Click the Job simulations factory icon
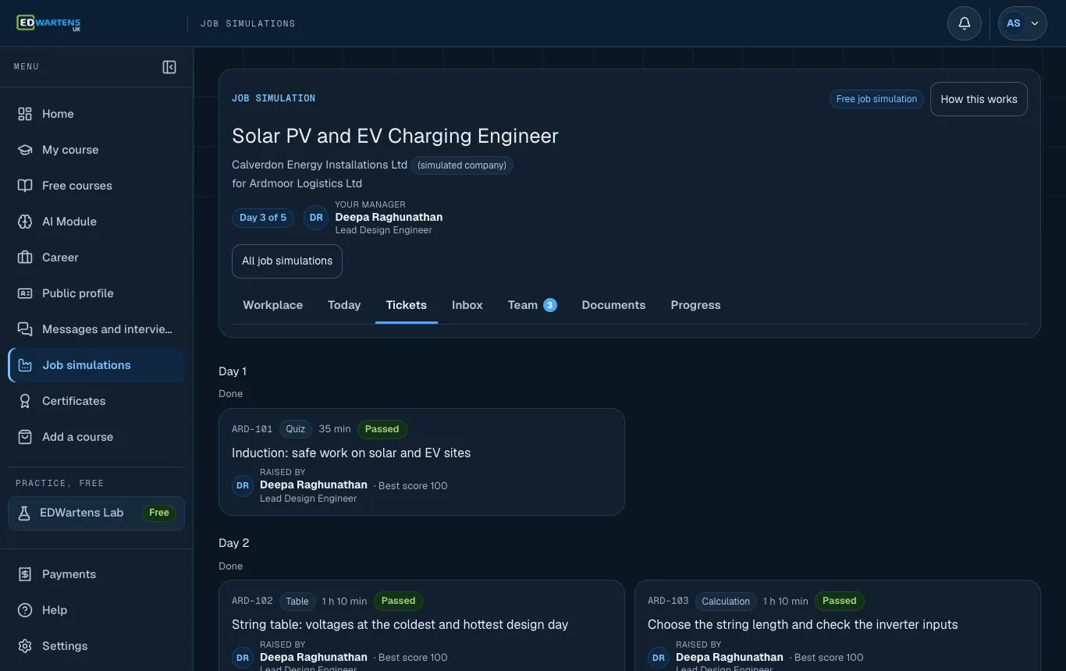1066x671 pixels. (x=25, y=365)
